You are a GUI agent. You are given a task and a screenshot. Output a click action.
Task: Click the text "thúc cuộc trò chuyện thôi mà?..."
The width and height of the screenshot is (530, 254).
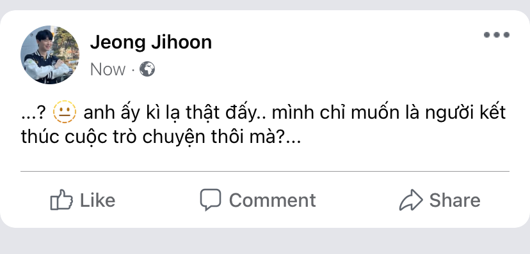coord(161,137)
